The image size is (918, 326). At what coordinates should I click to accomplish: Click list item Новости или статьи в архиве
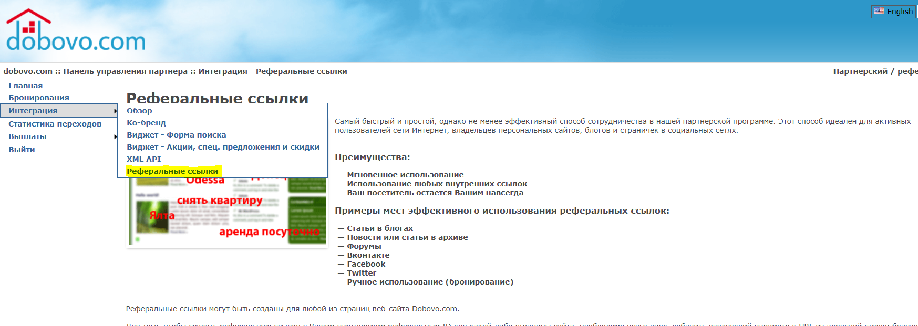[407, 237]
